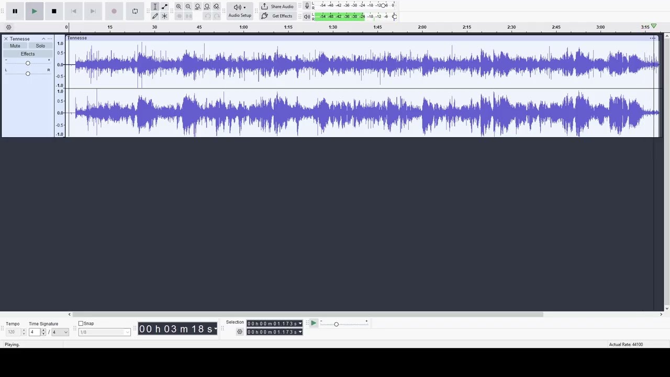Click the Record button
This screenshot has height=377, width=670.
(114, 11)
